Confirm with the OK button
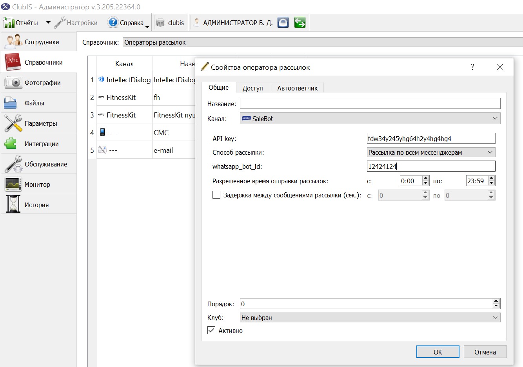The height and width of the screenshot is (367, 523). coord(438,352)
